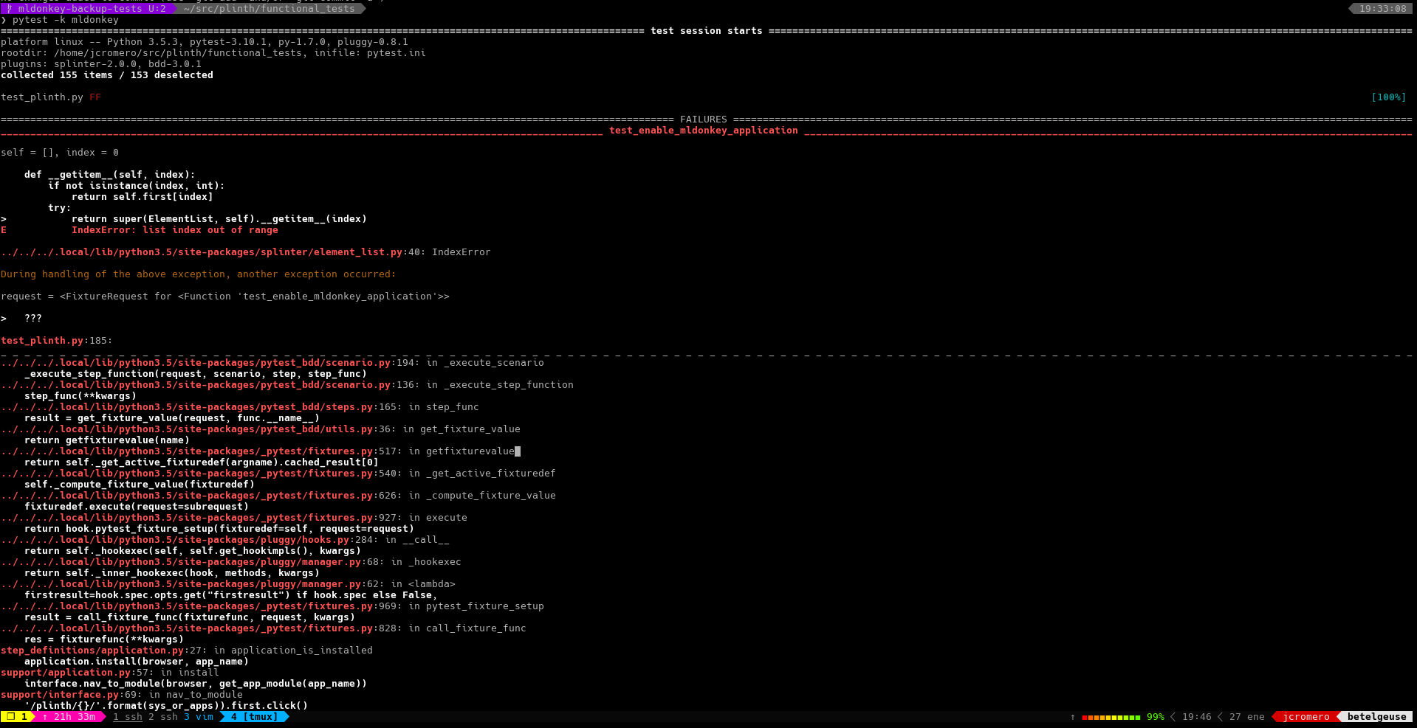Click the 19:46 clock in status bar
Viewport: 1417px width, 728px height.
click(1197, 717)
